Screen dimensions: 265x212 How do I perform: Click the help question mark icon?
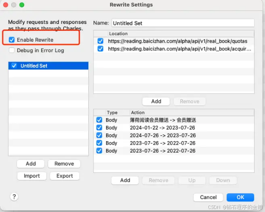click(14, 197)
